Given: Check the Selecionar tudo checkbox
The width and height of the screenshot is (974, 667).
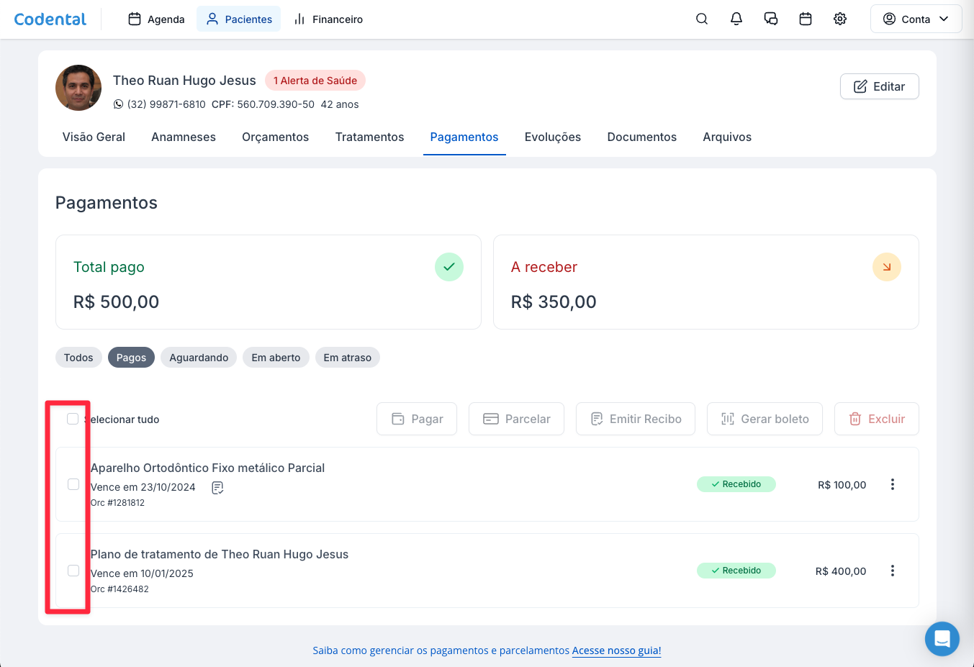Looking at the screenshot, I should [73, 419].
